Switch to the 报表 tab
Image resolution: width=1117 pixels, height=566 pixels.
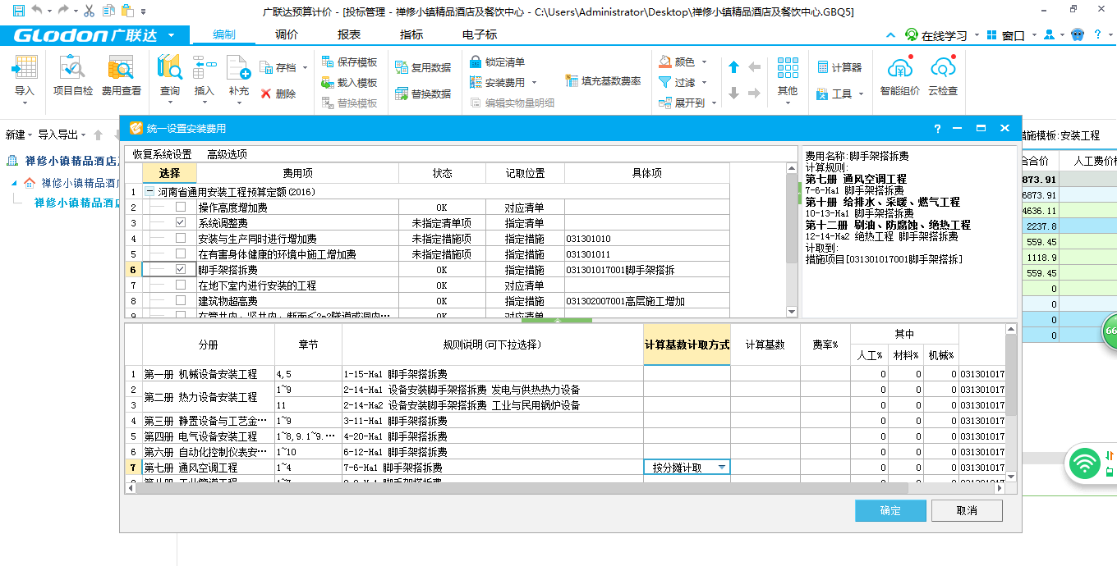click(x=349, y=34)
